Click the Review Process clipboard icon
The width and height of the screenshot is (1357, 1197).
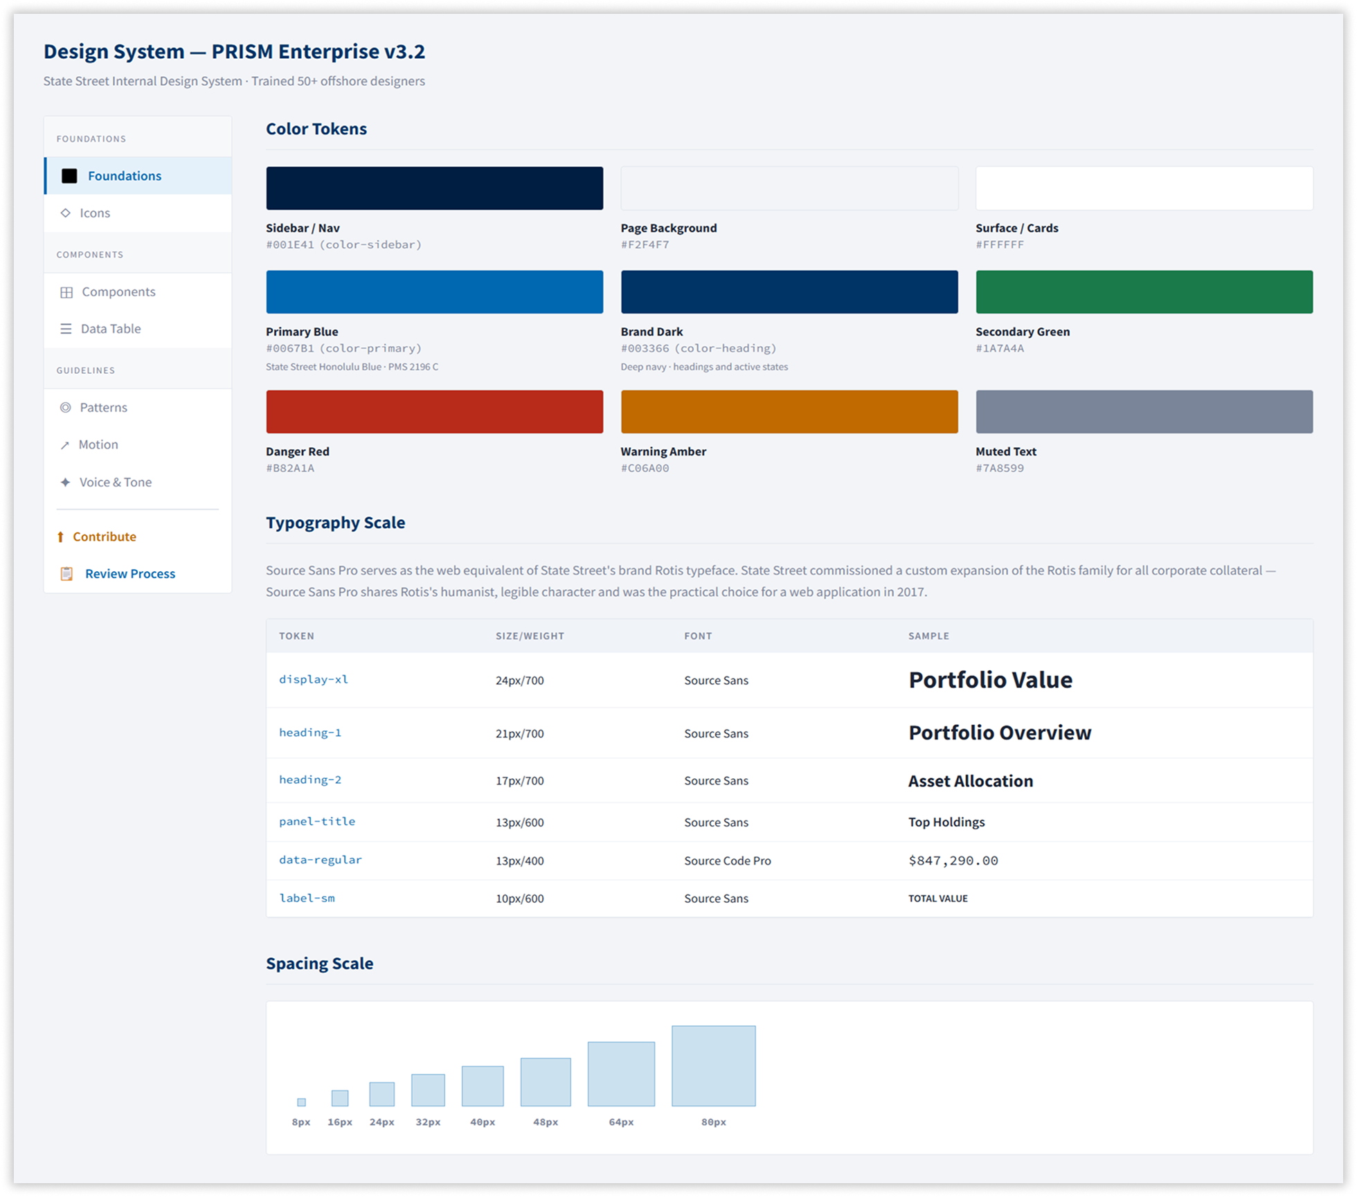[x=66, y=574]
